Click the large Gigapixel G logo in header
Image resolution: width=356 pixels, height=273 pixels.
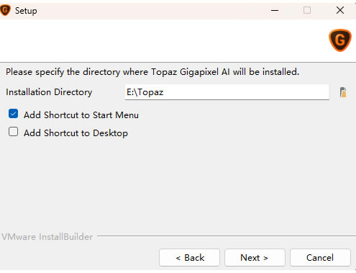click(340, 40)
